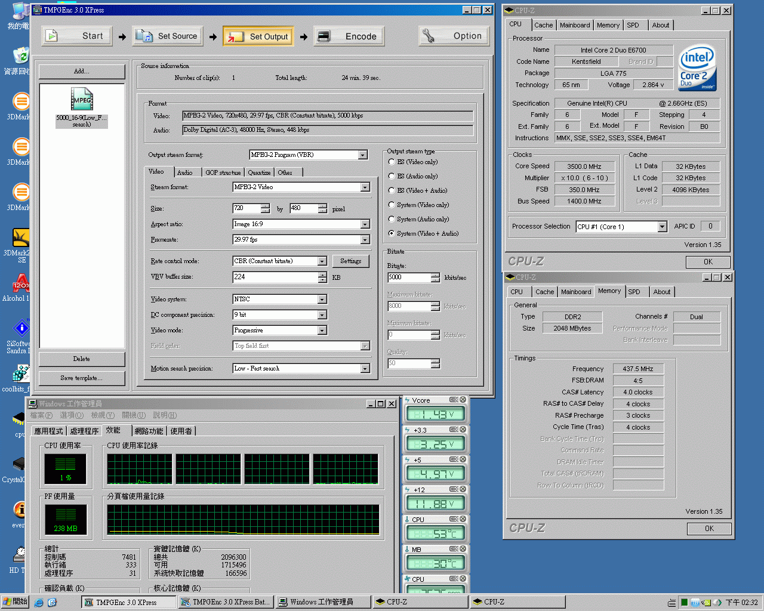The image size is (764, 611).
Task: Open Task Manager users tab 使用者
Action: [x=181, y=431]
